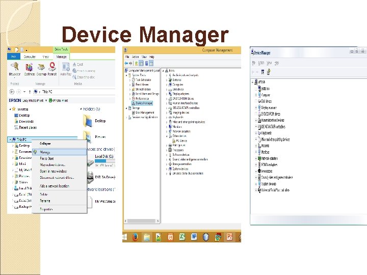
Task: Click Erase this disc in the Media group
Action: point(84,77)
